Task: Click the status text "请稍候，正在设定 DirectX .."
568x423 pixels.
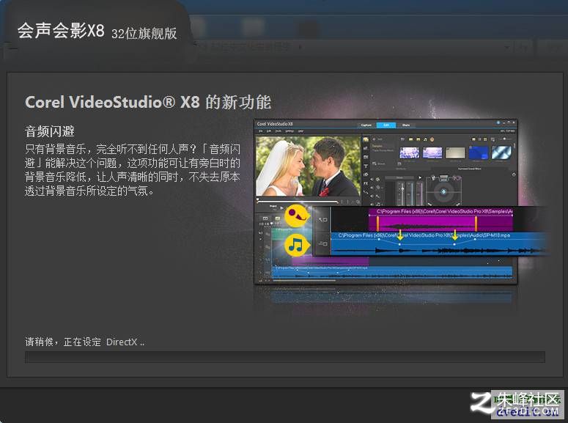Action: pos(85,342)
